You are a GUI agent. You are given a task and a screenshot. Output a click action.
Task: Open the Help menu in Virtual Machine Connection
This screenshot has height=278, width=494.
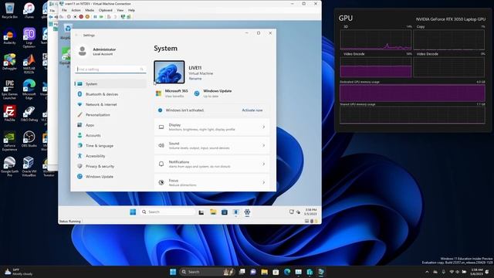pyautogui.click(x=131, y=10)
